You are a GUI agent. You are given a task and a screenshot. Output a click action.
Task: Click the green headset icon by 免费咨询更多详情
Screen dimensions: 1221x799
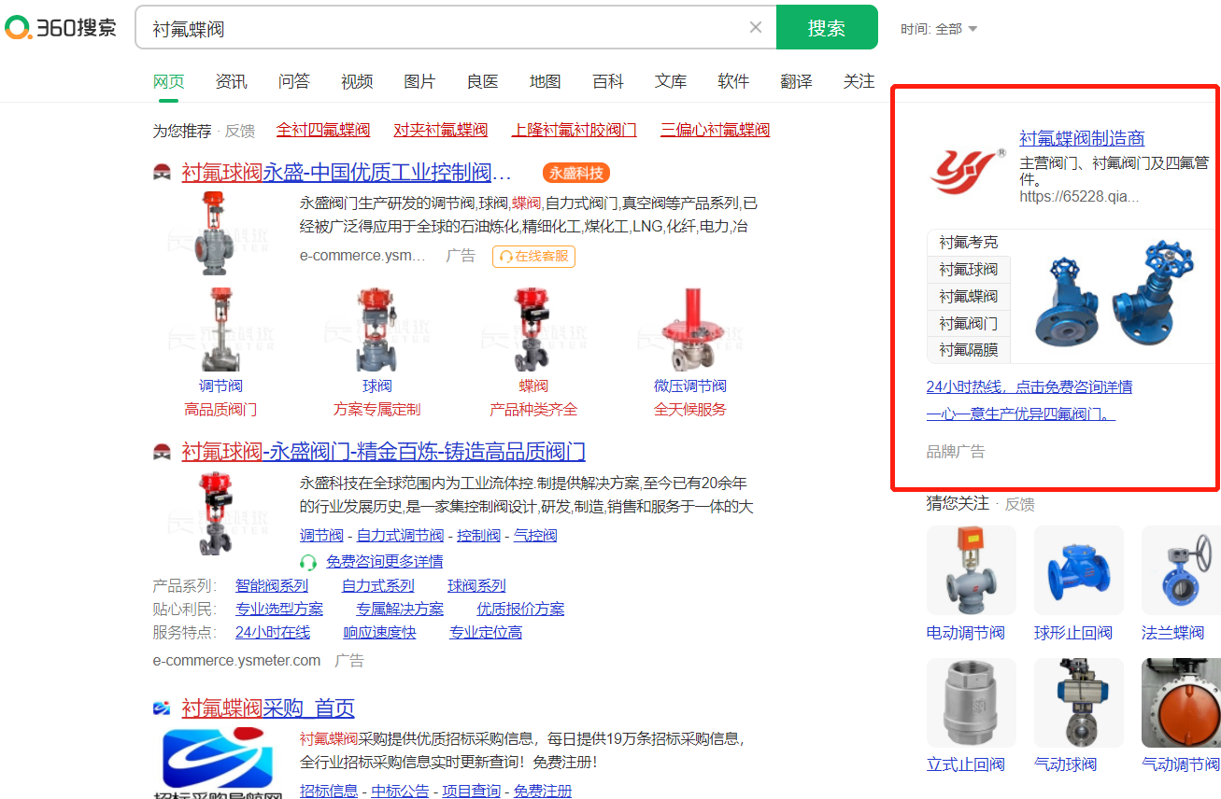pyautogui.click(x=308, y=562)
